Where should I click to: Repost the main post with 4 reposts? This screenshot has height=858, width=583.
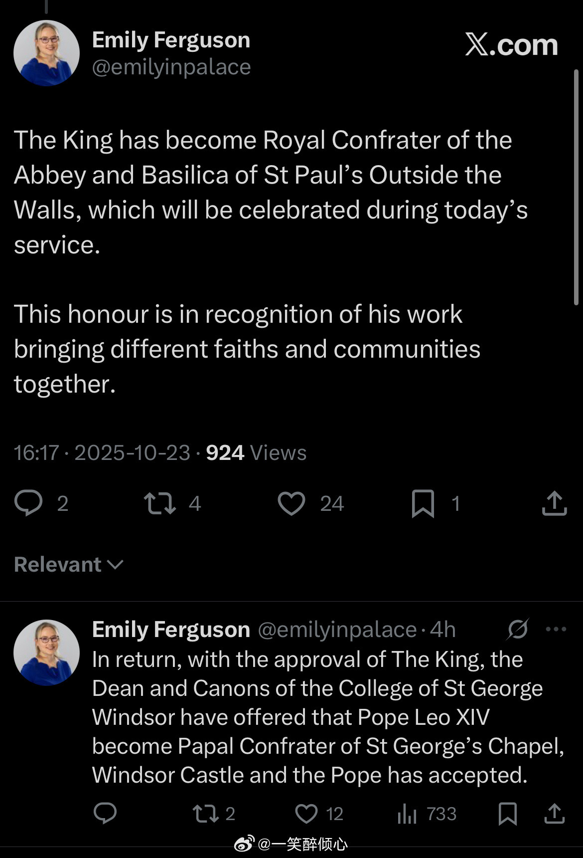click(160, 503)
